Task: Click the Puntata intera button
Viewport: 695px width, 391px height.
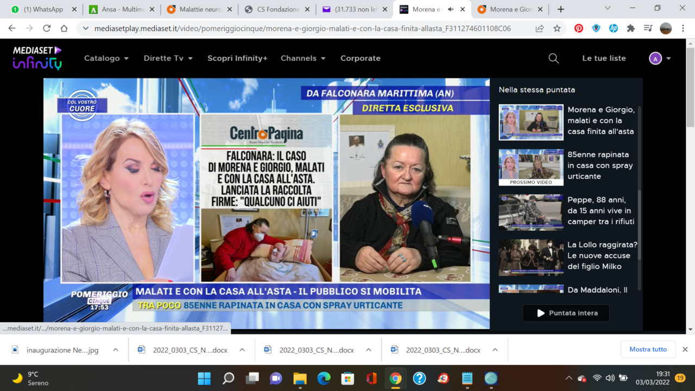Action: [x=566, y=313]
